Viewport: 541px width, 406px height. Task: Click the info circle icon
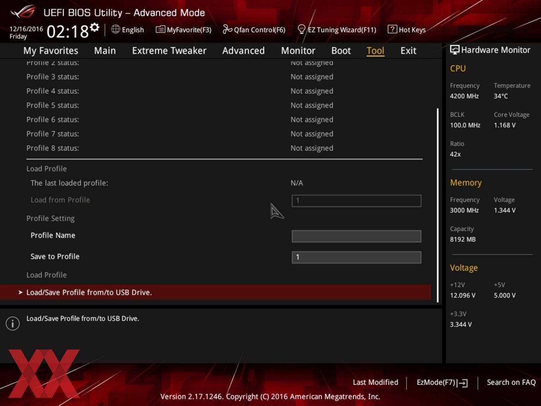click(13, 324)
